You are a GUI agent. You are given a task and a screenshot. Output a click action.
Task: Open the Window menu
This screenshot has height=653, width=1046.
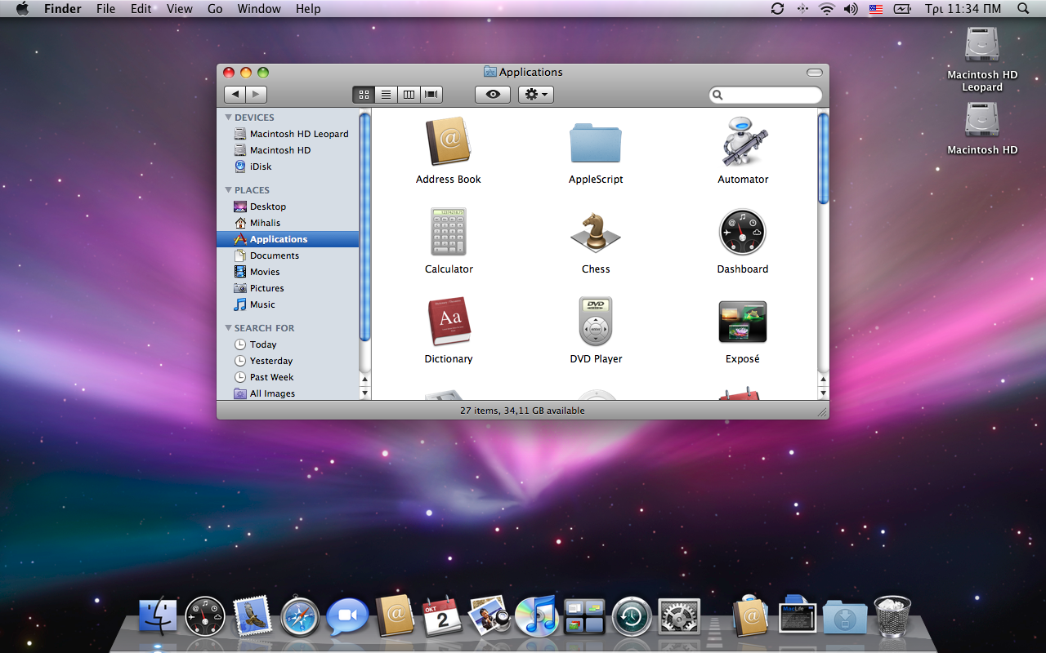(259, 9)
